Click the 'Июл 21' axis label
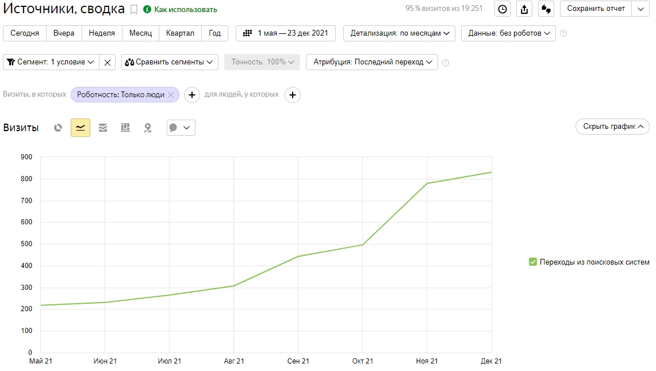This screenshot has height=371, width=656. [x=170, y=361]
